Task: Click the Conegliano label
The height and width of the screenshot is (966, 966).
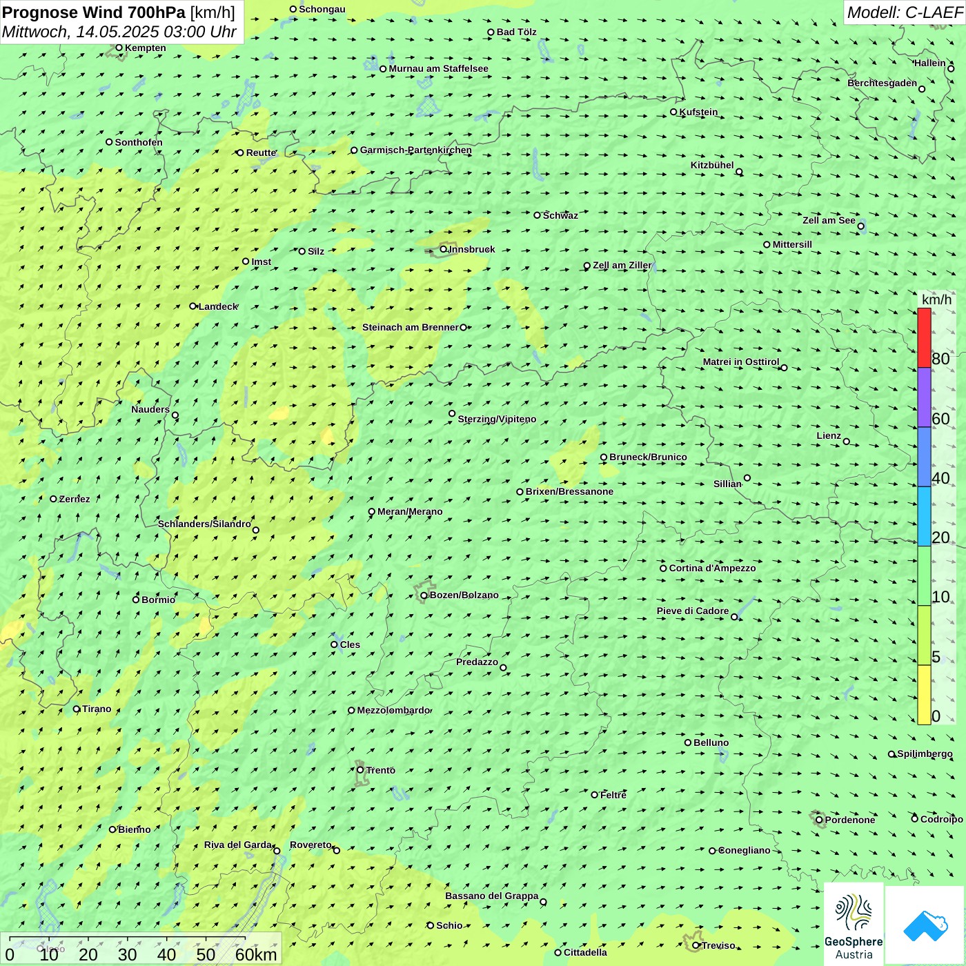Action: click(744, 850)
